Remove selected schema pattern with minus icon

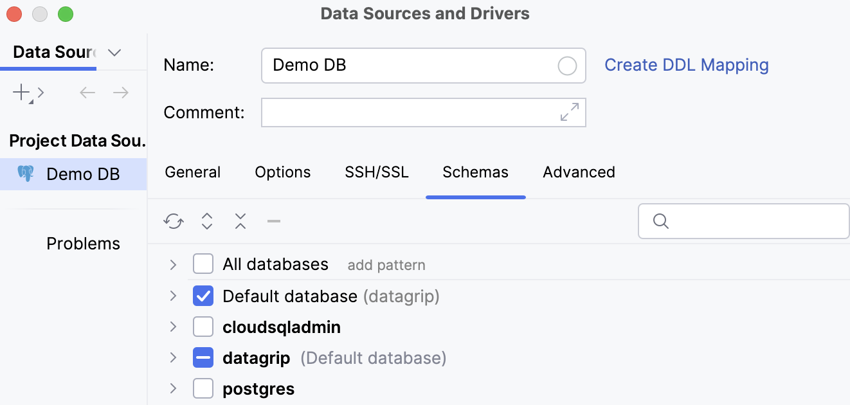click(x=273, y=221)
